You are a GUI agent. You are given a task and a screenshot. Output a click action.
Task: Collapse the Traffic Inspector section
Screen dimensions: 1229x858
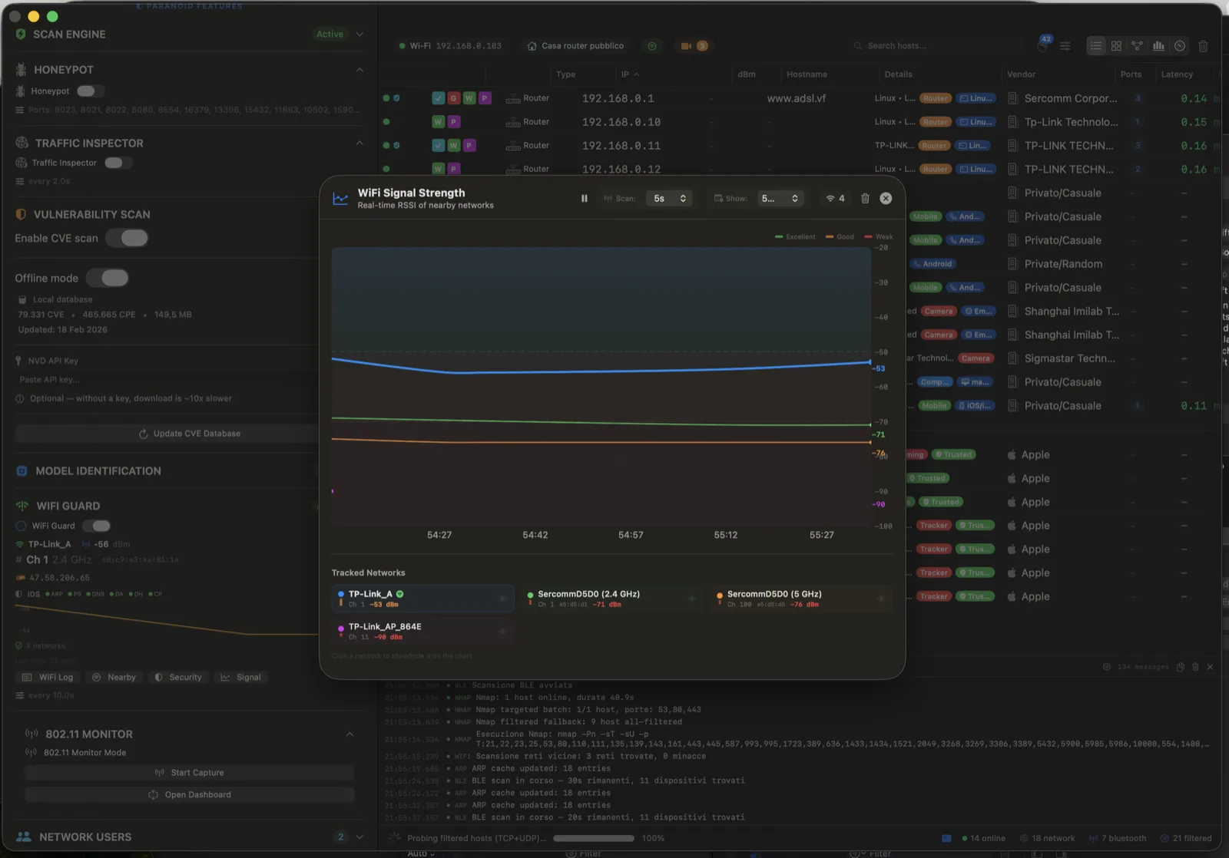359,143
